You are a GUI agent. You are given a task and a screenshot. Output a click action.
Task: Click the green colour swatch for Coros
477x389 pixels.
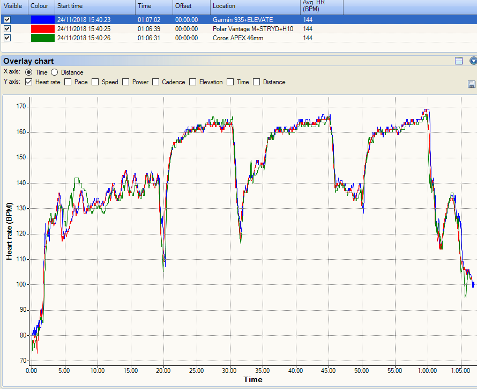pos(43,38)
